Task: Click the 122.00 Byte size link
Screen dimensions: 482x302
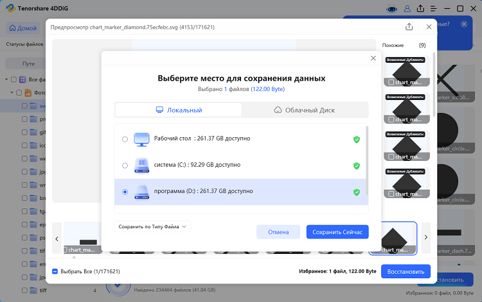Action: 268,89
